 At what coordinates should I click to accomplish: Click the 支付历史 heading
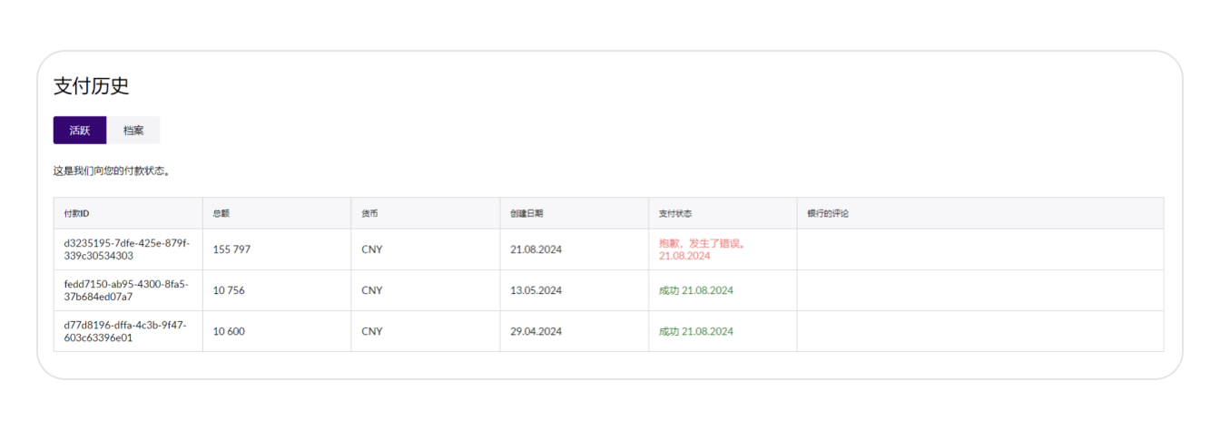(x=91, y=86)
